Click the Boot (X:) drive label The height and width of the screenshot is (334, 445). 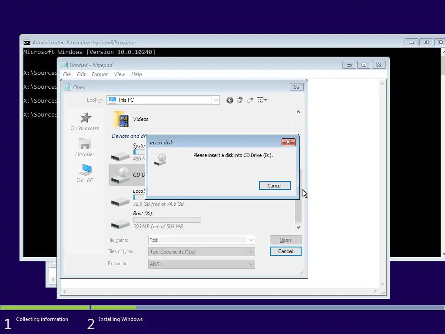[143, 213]
